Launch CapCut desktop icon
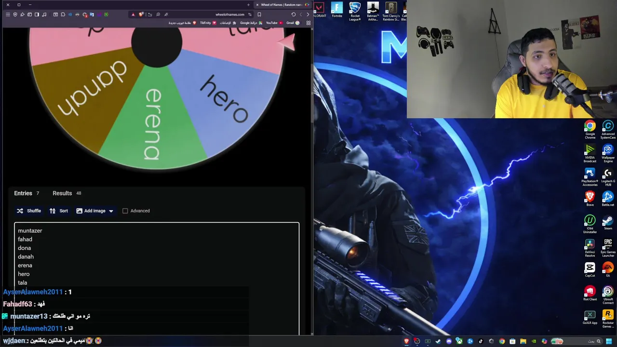 click(x=590, y=270)
